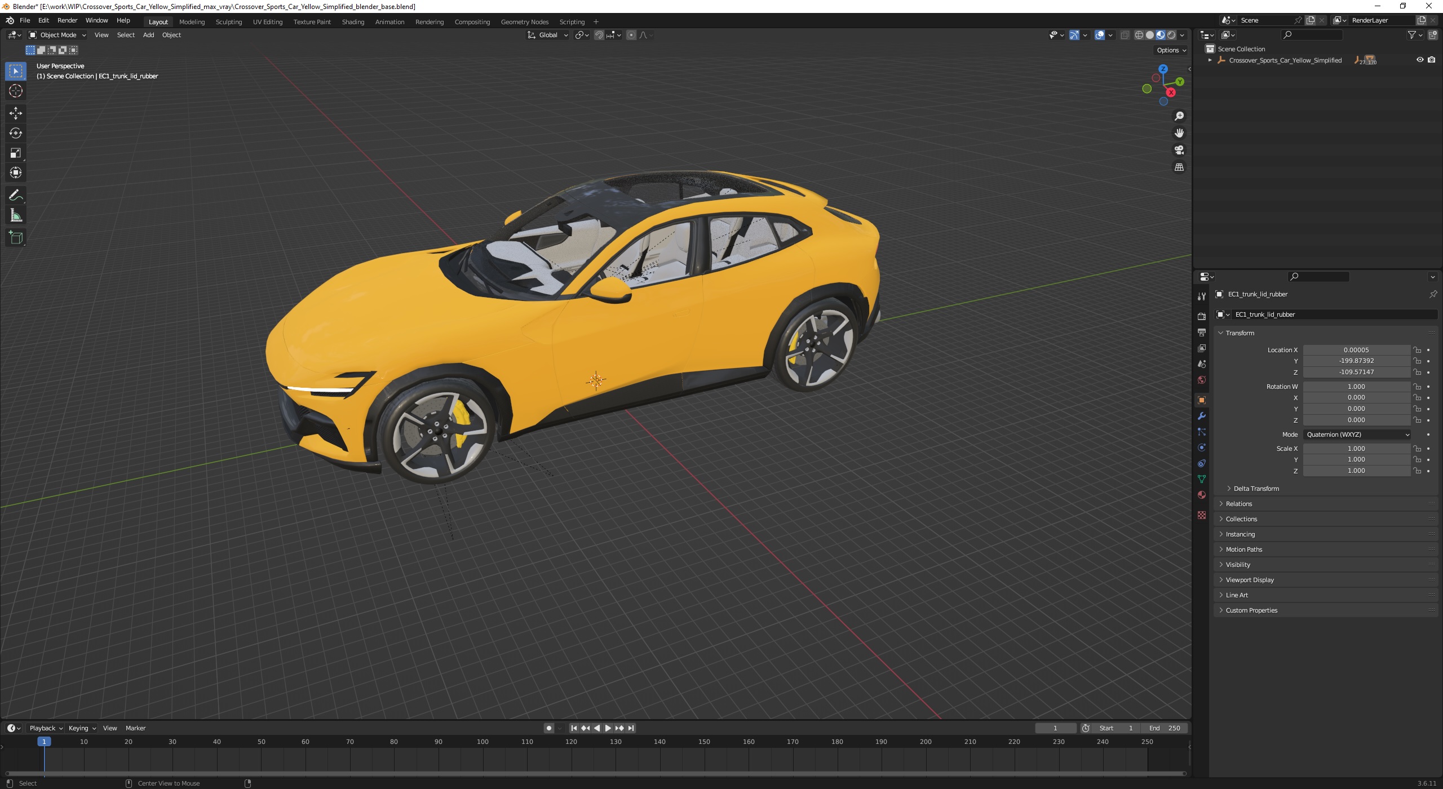Toggle lock on Location X
This screenshot has width=1443, height=789.
click(1417, 350)
